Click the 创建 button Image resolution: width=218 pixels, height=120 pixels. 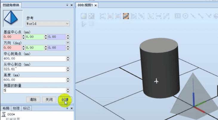click(x=65, y=100)
